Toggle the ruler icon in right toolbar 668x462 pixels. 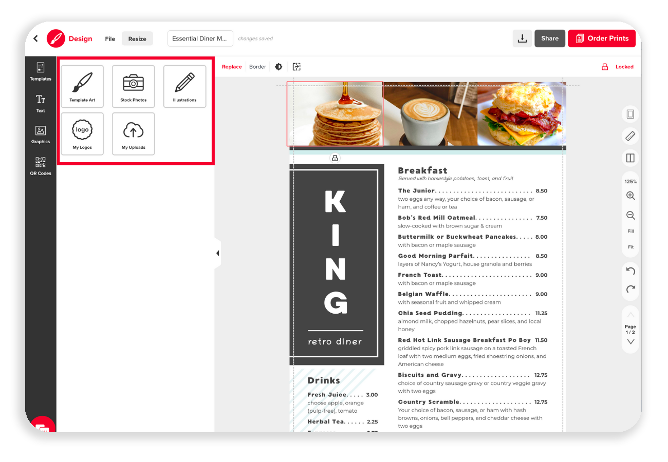click(630, 136)
